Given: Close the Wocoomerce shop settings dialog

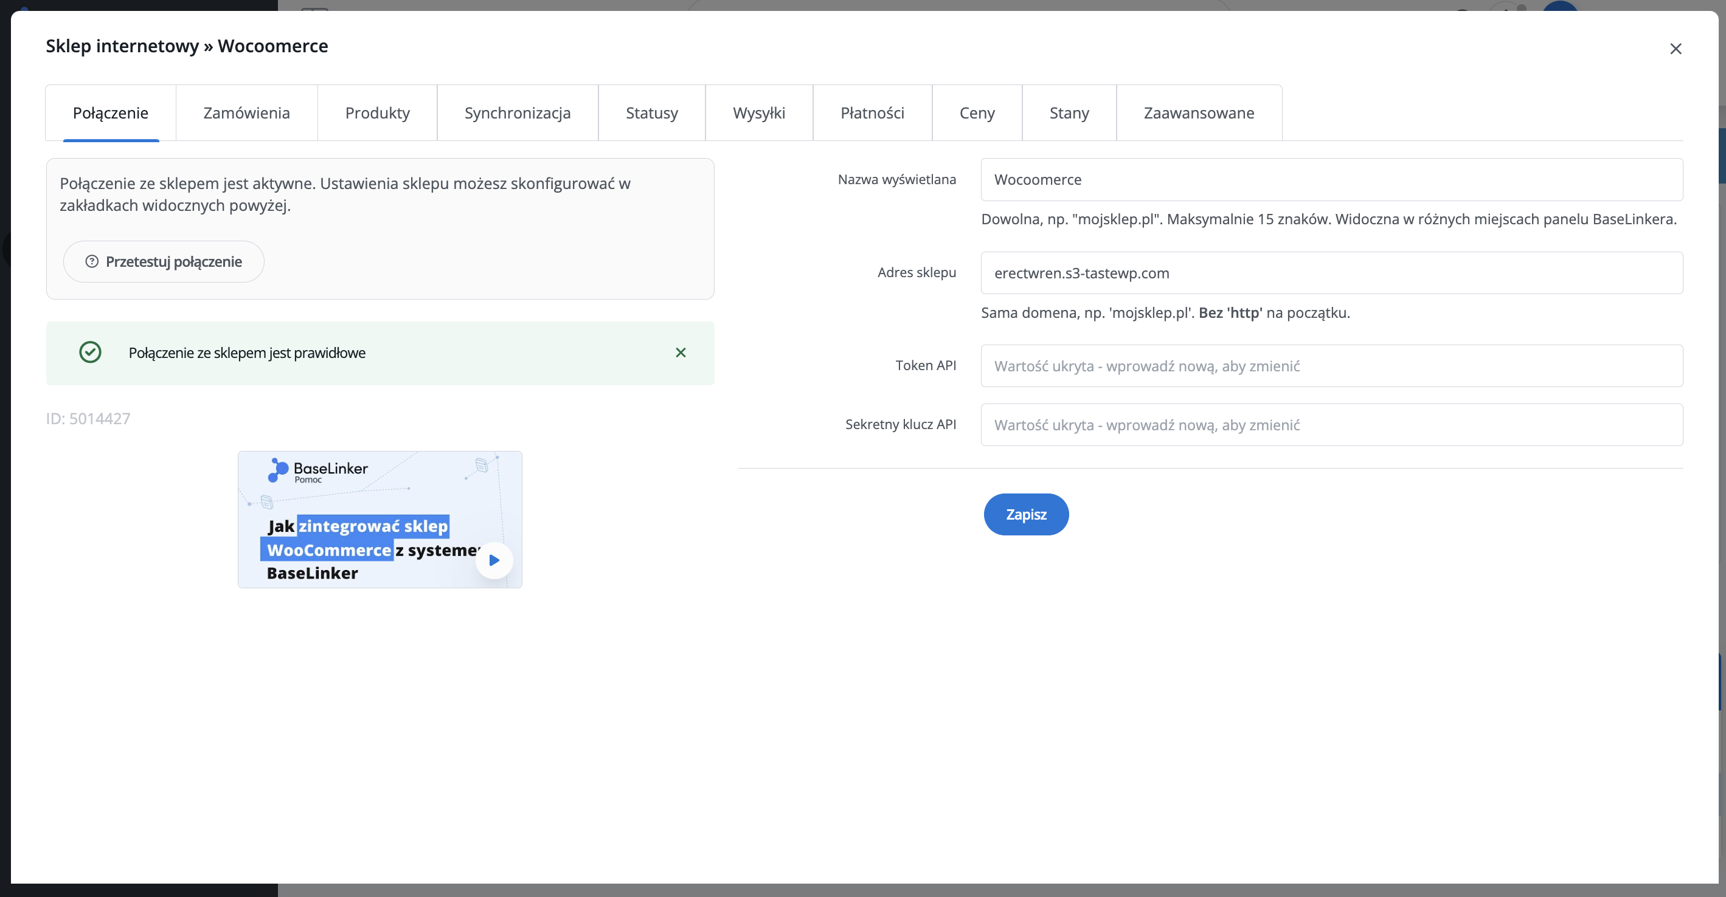Looking at the screenshot, I should [1675, 49].
